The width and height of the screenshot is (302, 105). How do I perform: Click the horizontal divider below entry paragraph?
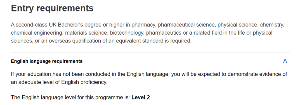pyautogui.click(x=150, y=52)
